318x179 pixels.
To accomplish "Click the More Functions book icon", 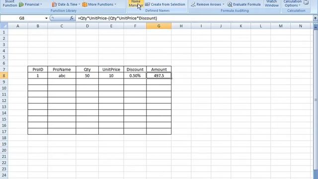I will click(84, 4).
